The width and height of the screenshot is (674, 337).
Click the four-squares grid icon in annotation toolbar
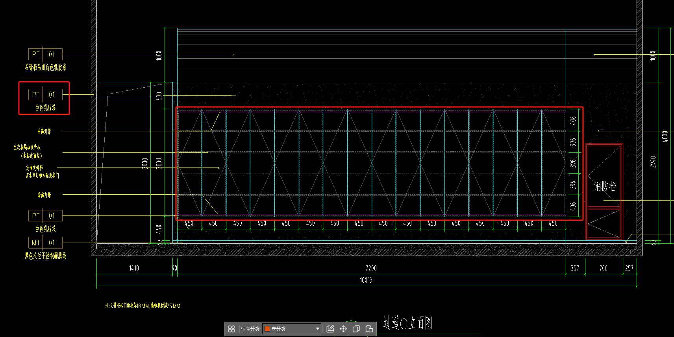pos(231,329)
